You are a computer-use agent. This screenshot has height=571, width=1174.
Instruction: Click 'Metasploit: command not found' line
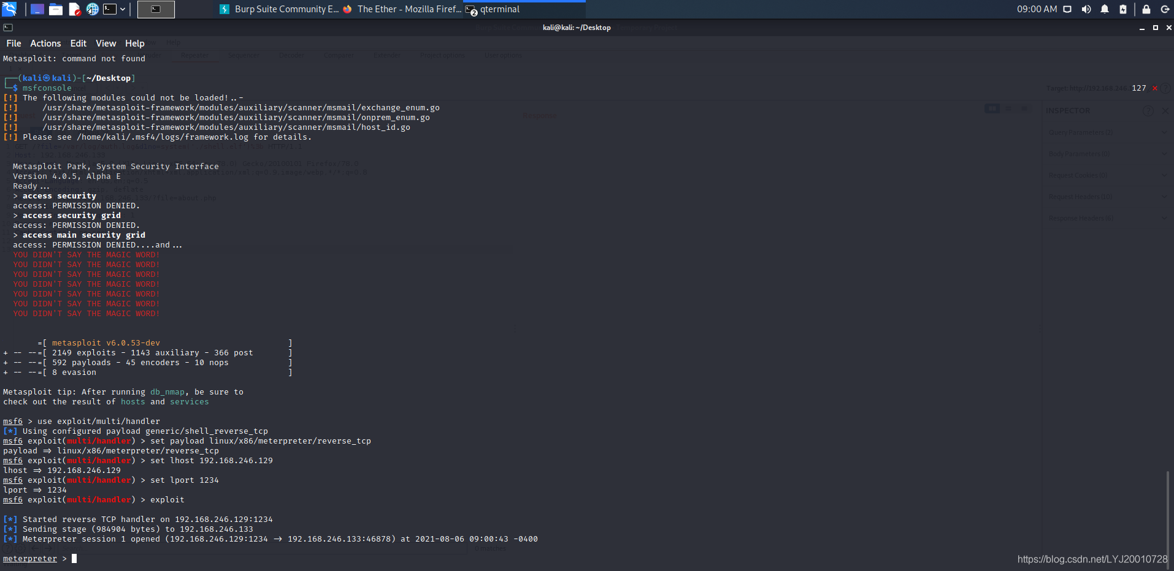click(74, 59)
